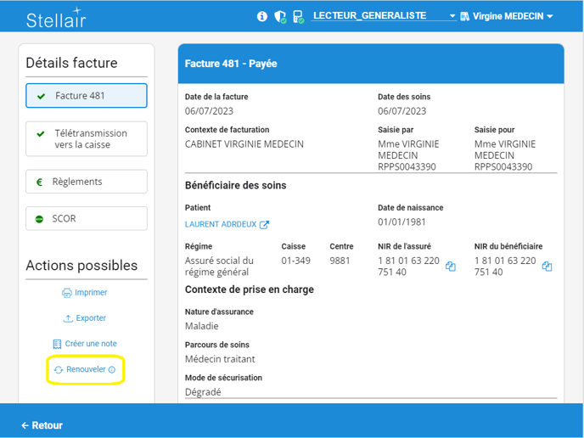Click the printer icon beside Imprimer
Image resolution: width=584 pixels, height=438 pixels.
[x=67, y=293]
